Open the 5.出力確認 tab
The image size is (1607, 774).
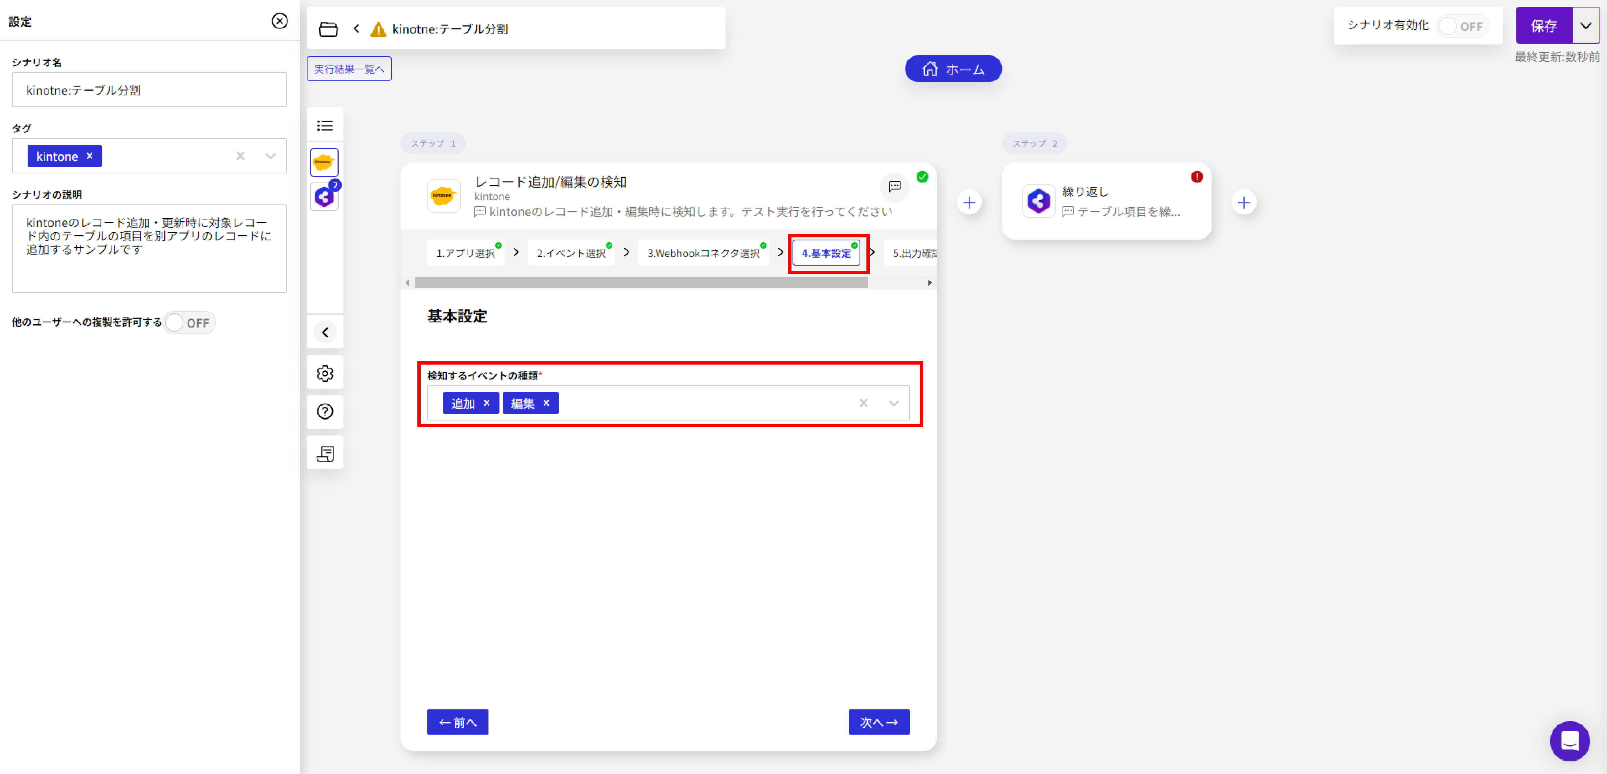coord(911,253)
